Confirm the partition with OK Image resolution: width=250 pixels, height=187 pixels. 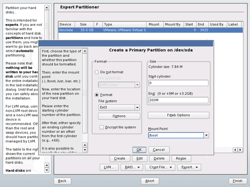139,150
